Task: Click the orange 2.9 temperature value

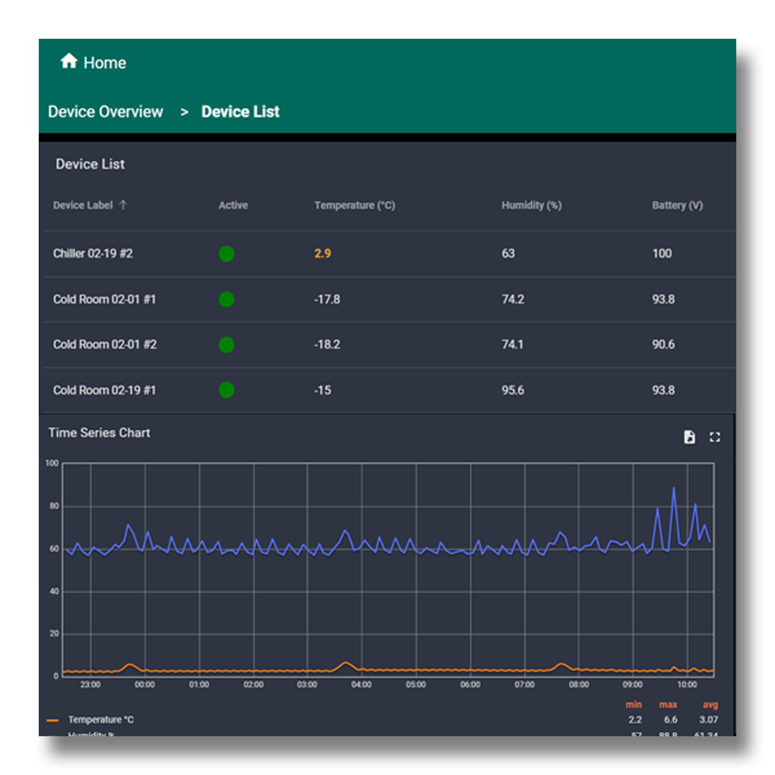Action: click(x=323, y=253)
